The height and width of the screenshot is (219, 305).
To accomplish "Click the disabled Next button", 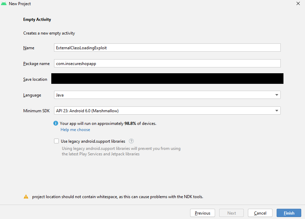I will 231,213.
